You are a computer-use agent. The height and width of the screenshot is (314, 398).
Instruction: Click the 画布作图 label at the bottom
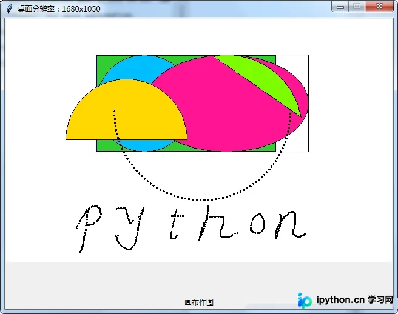point(199,302)
